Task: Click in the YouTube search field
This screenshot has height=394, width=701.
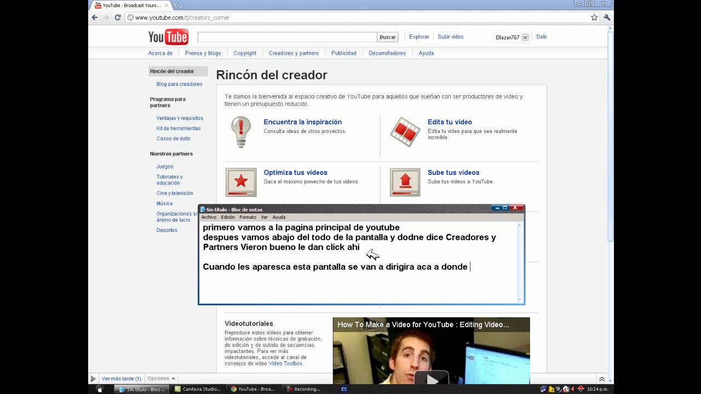Action: 287,37
